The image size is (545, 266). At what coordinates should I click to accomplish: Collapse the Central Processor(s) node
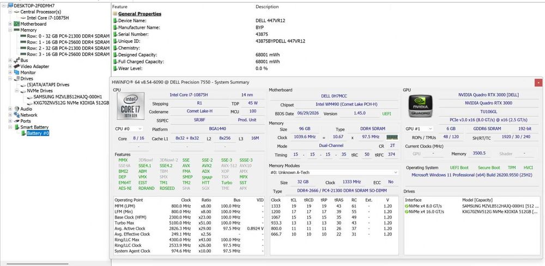(10, 12)
